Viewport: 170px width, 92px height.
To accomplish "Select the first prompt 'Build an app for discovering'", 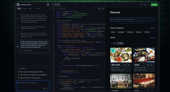I will click(x=34, y=18).
